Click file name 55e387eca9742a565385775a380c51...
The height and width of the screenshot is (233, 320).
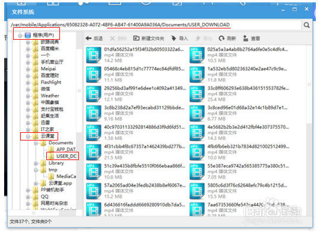[248, 166]
